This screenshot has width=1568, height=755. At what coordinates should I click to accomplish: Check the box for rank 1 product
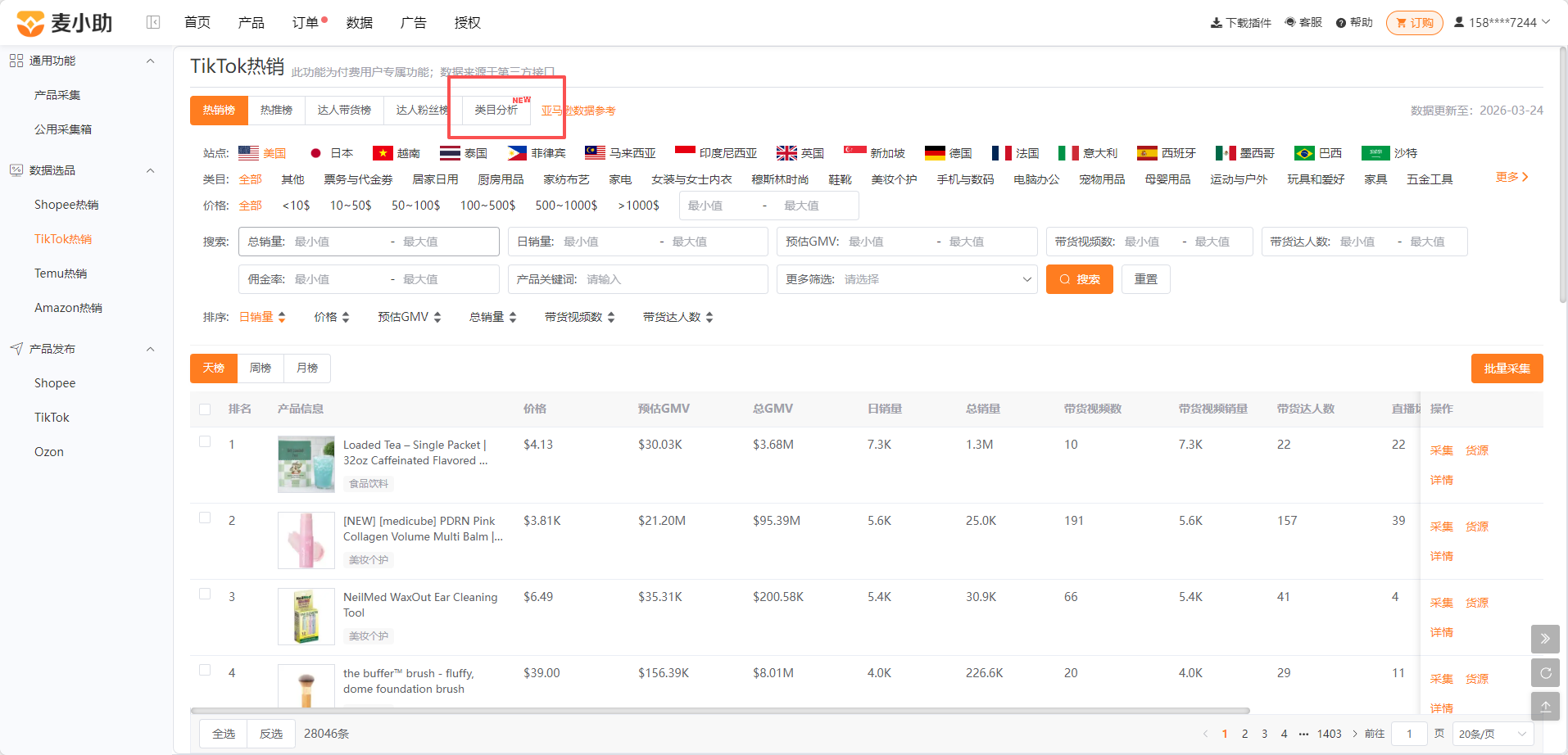click(205, 441)
